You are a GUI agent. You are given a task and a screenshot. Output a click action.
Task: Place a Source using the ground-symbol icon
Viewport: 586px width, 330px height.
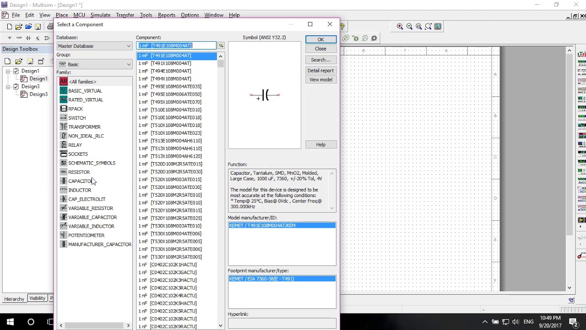(x=10, y=38)
